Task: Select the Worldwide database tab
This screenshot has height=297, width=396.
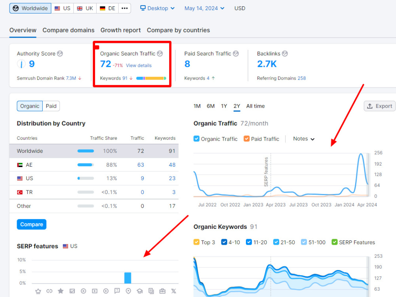Action: point(30,8)
